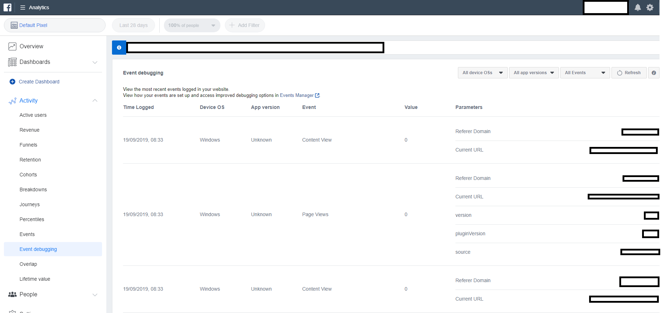Select the Default Pixel selector
662x313 pixels.
55,25
